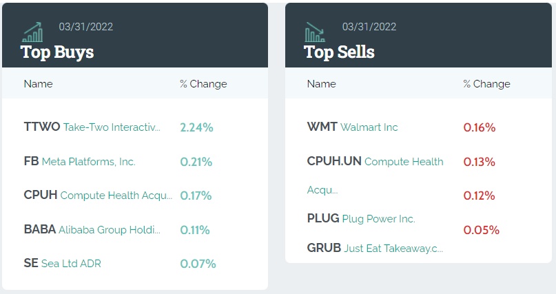556x294 pixels.
Task: Click the 0.16% change value for WMT
Action: 480,127
